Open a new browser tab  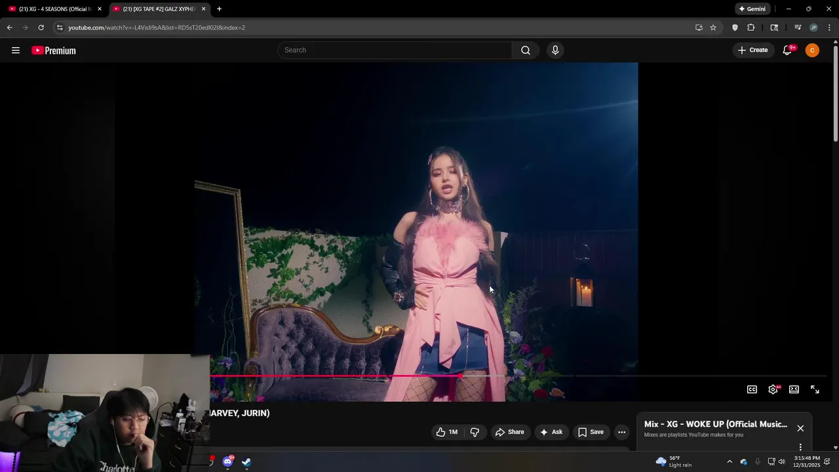(219, 9)
